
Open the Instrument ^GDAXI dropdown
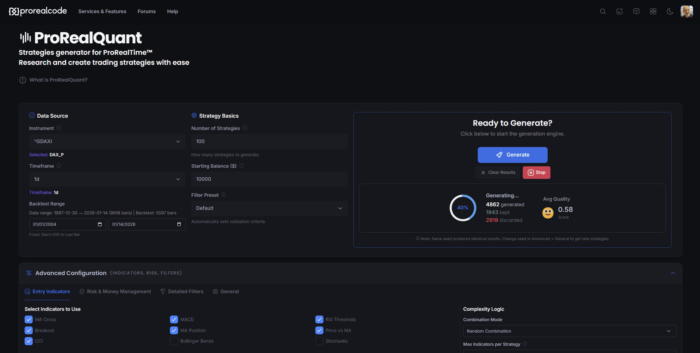click(107, 141)
